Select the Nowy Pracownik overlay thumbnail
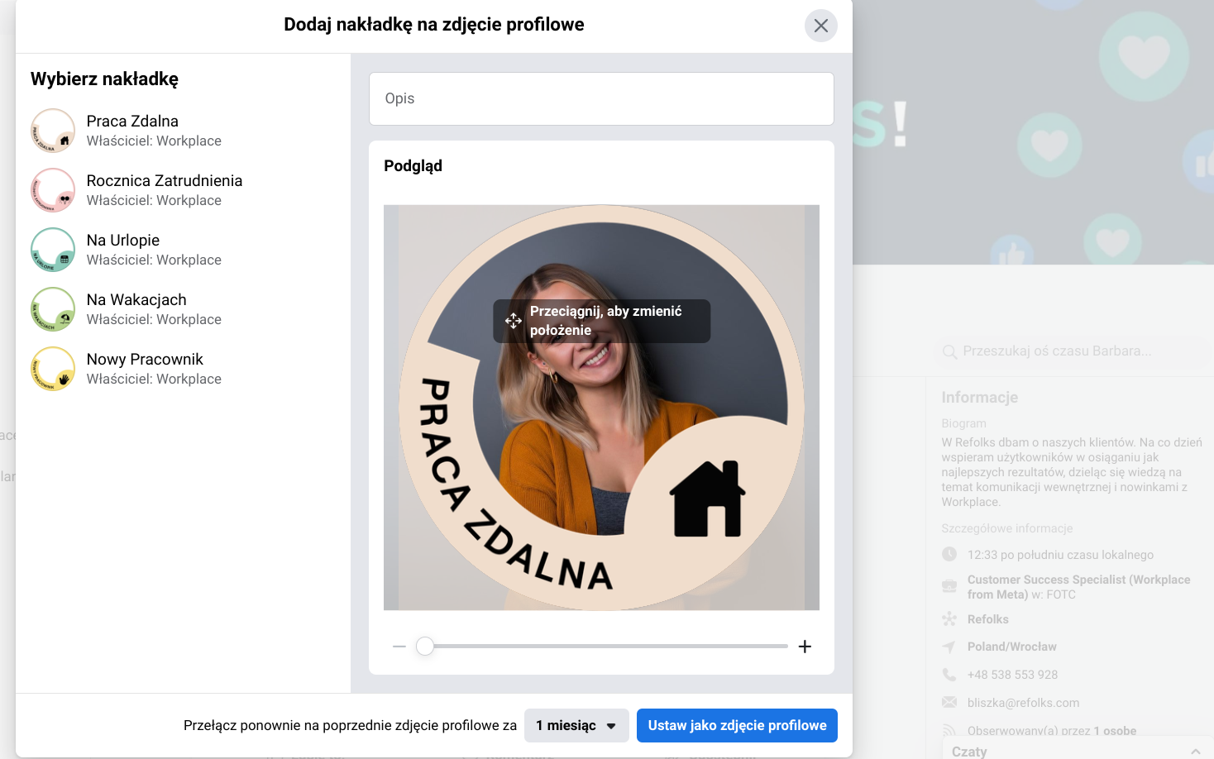Image resolution: width=1214 pixels, height=759 pixels. pyautogui.click(x=53, y=368)
